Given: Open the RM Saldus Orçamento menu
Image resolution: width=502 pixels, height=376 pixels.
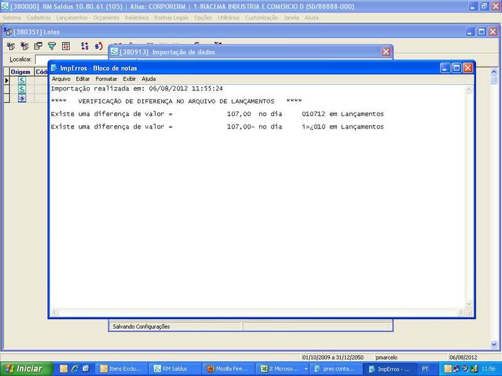Looking at the screenshot, I should coord(106,18).
